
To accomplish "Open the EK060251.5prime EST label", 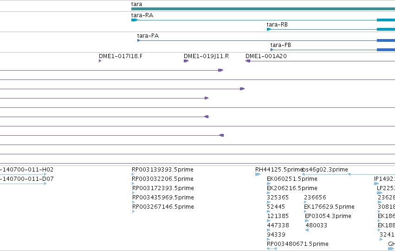I will pyautogui.click(x=292, y=179).
